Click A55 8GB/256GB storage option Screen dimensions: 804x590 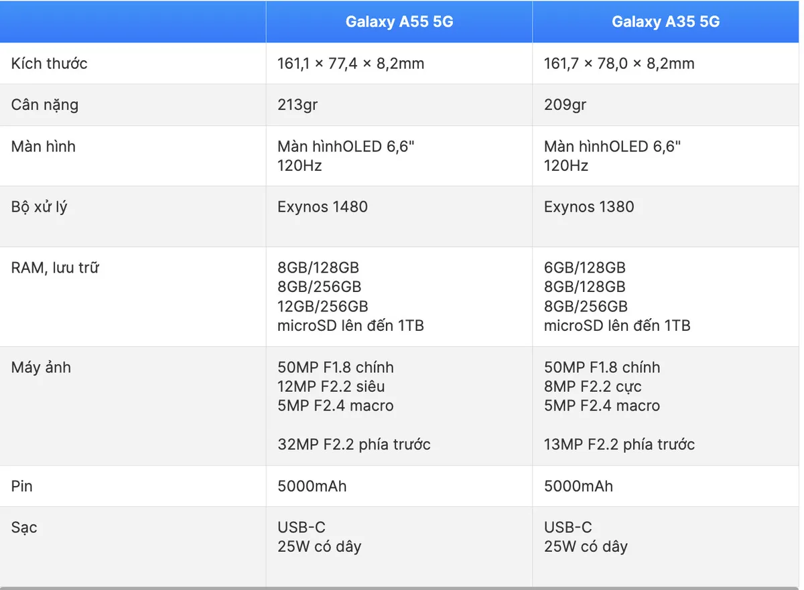(x=320, y=287)
